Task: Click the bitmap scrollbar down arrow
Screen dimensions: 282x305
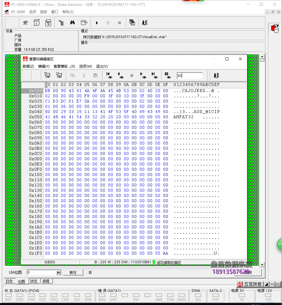Action: coord(262,265)
